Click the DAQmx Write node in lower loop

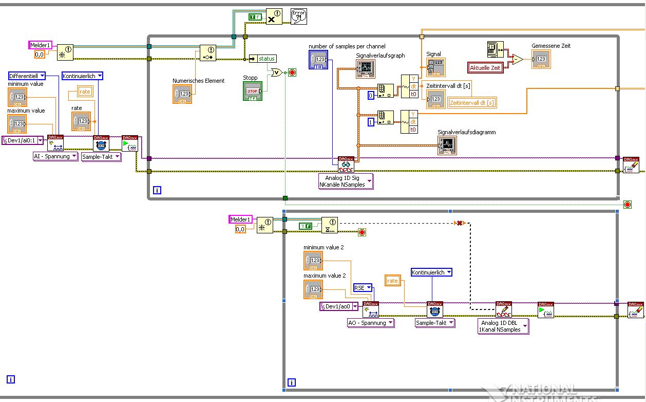tap(504, 309)
